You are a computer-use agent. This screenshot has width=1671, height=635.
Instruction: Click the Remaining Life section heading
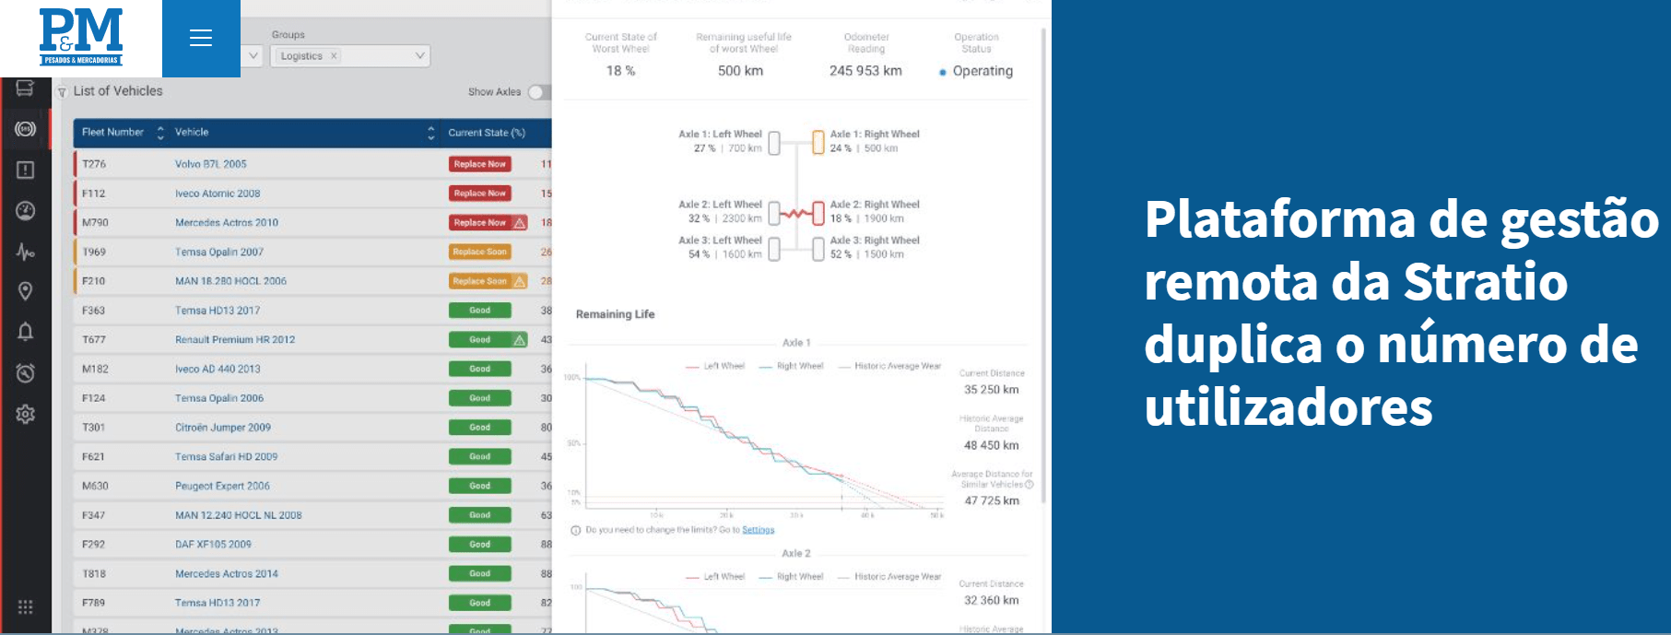click(616, 314)
